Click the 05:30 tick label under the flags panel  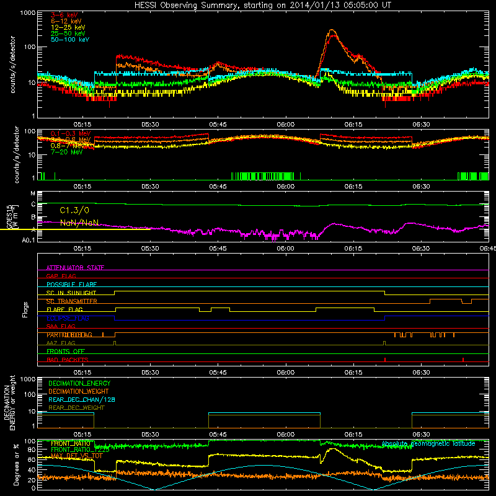tap(150, 373)
